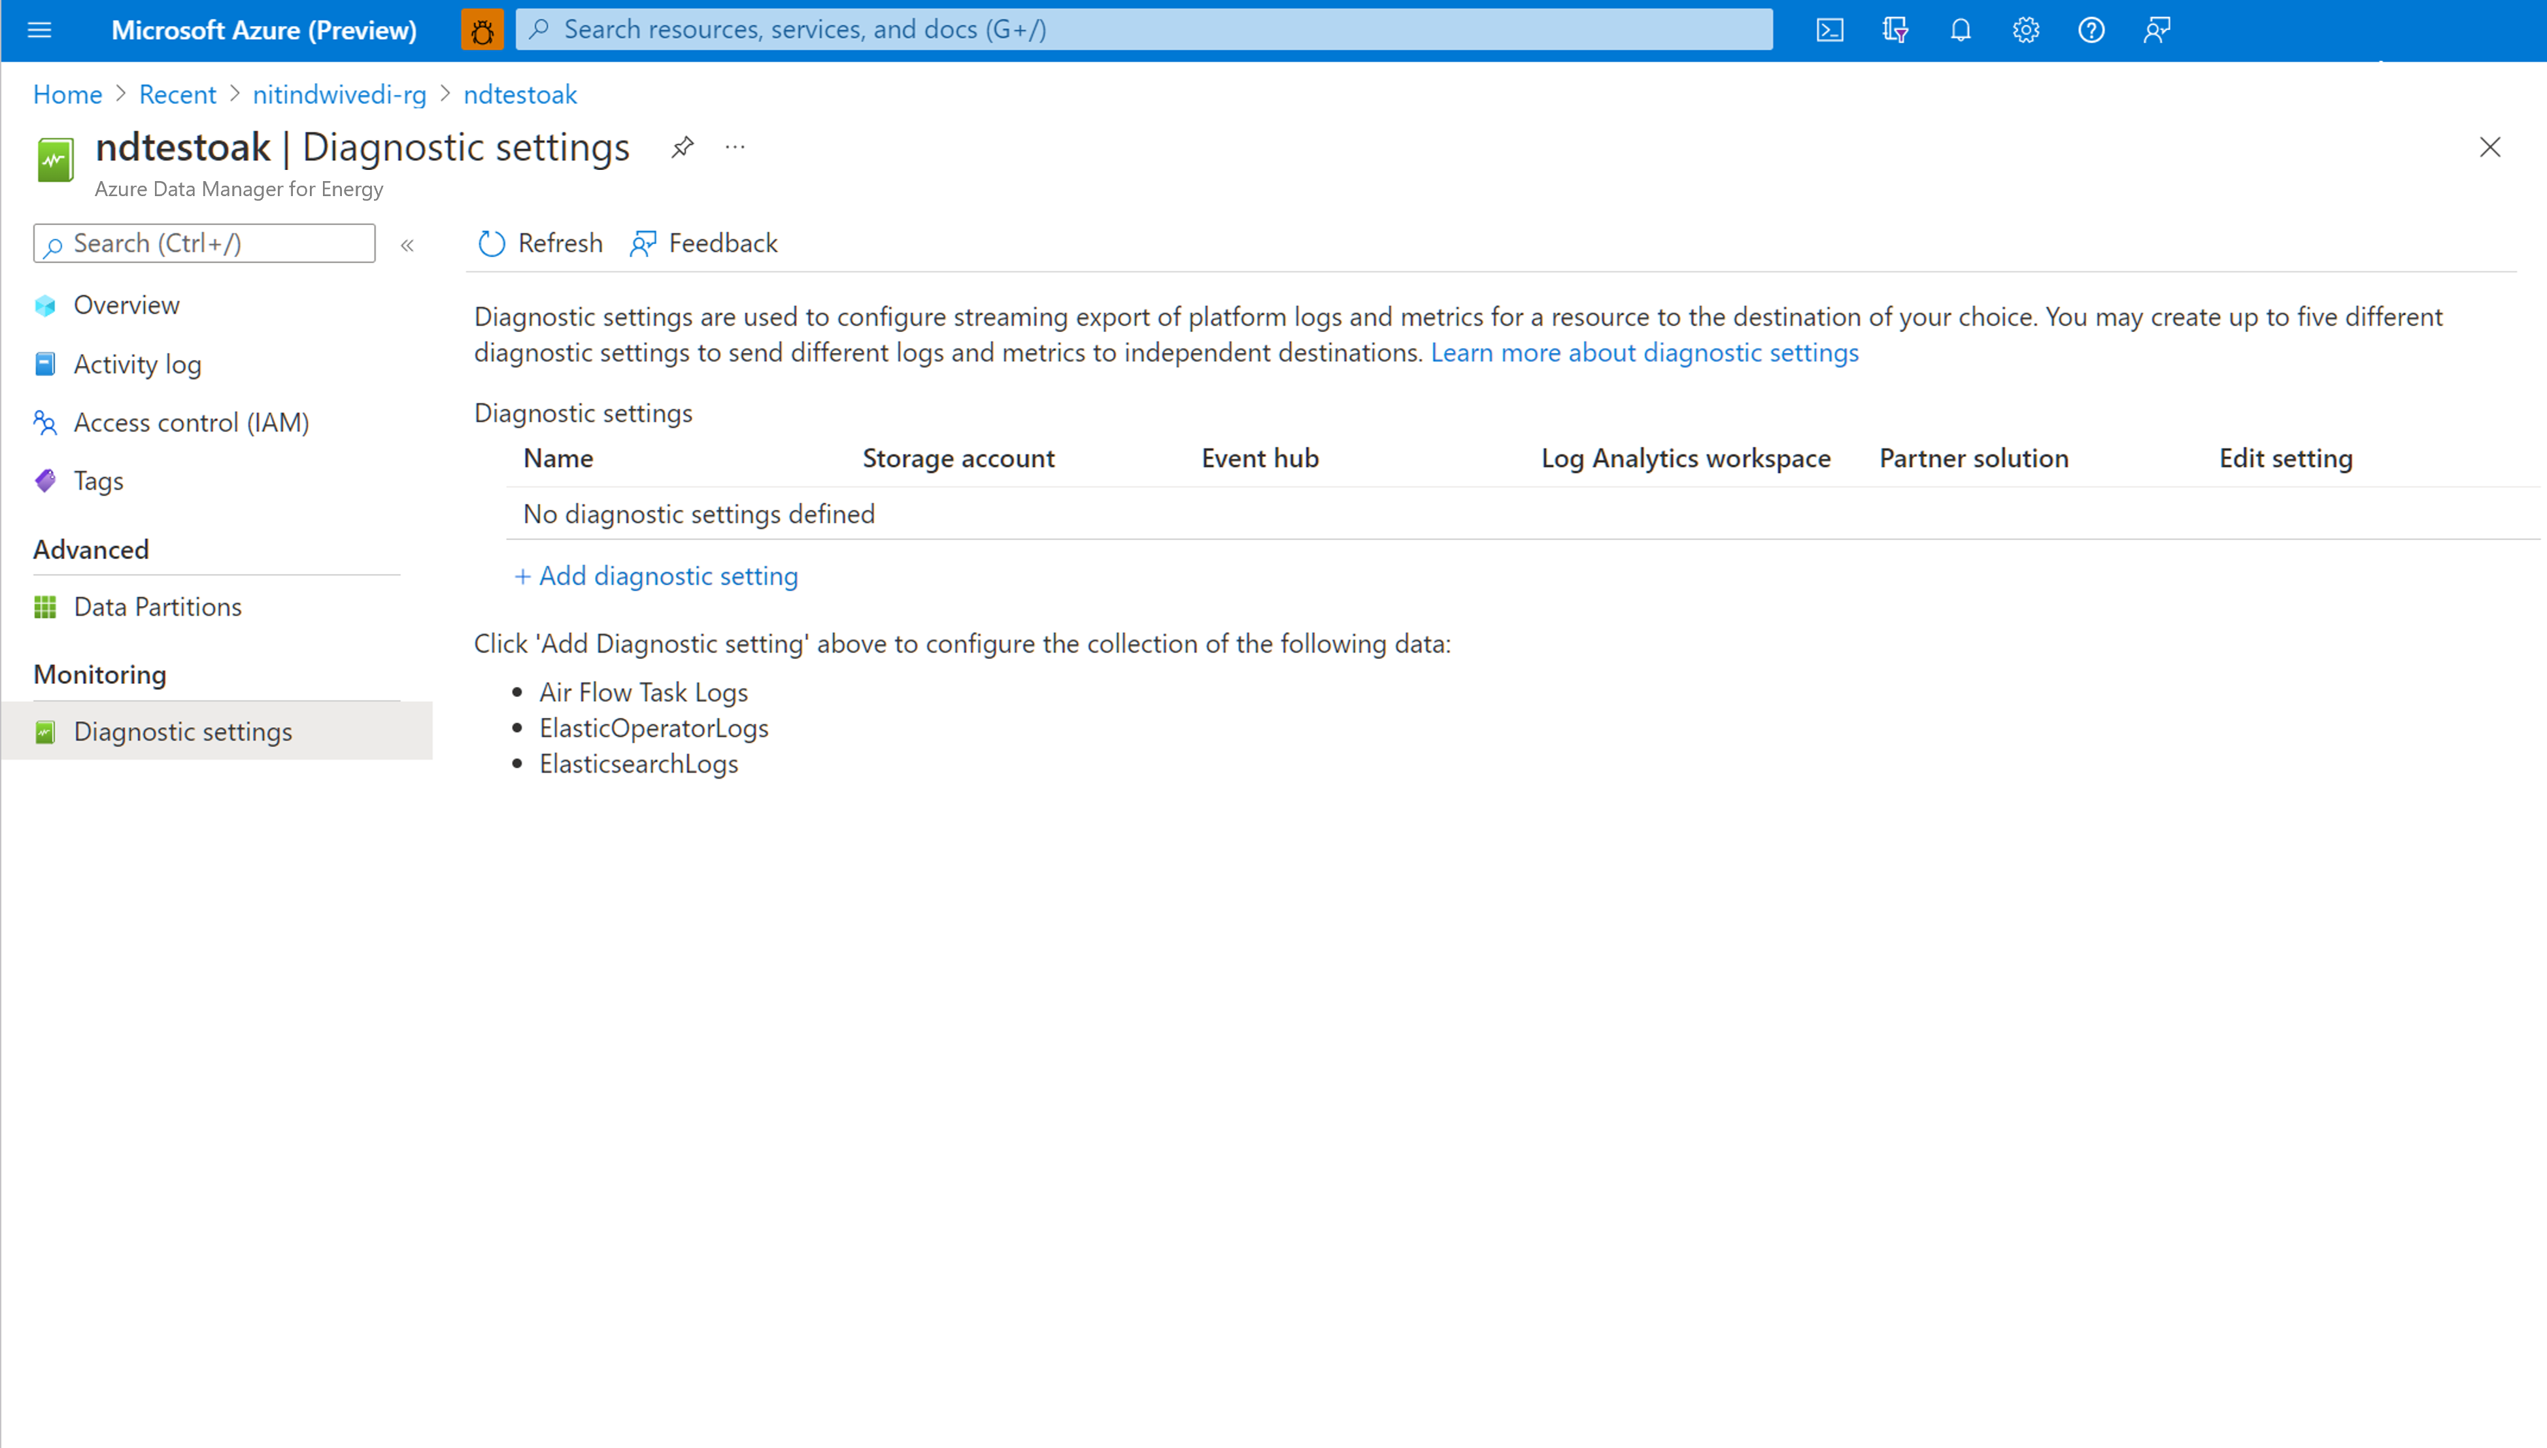Click the orange bug icon beside search
The image size is (2547, 1448).
click(483, 30)
